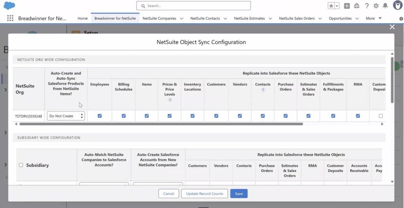Expand the NetSuite Contacts tab chevron
404x208 pixels.
tap(225, 19)
